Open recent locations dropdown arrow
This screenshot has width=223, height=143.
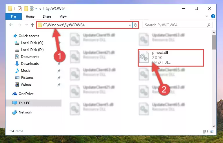coord(26,25)
